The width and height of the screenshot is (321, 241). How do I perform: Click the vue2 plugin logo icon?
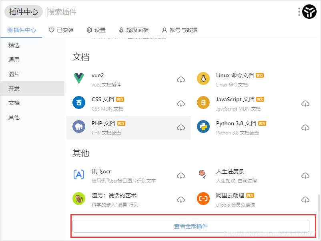(x=79, y=78)
